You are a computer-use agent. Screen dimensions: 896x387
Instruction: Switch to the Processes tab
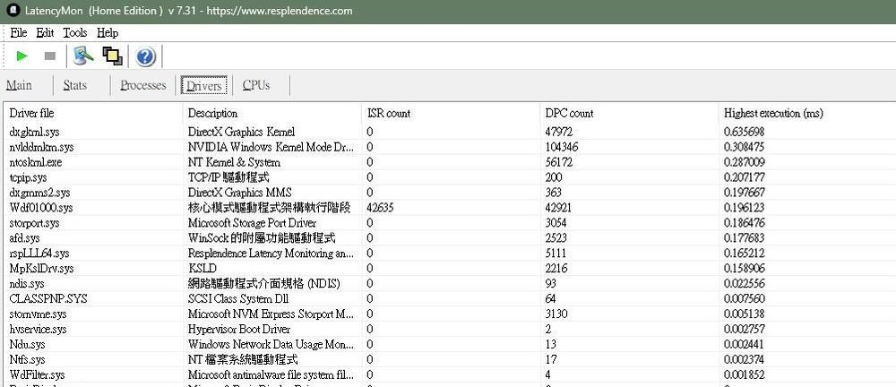[x=143, y=85]
